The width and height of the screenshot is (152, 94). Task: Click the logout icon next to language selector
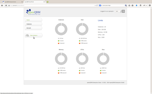point(123,11)
